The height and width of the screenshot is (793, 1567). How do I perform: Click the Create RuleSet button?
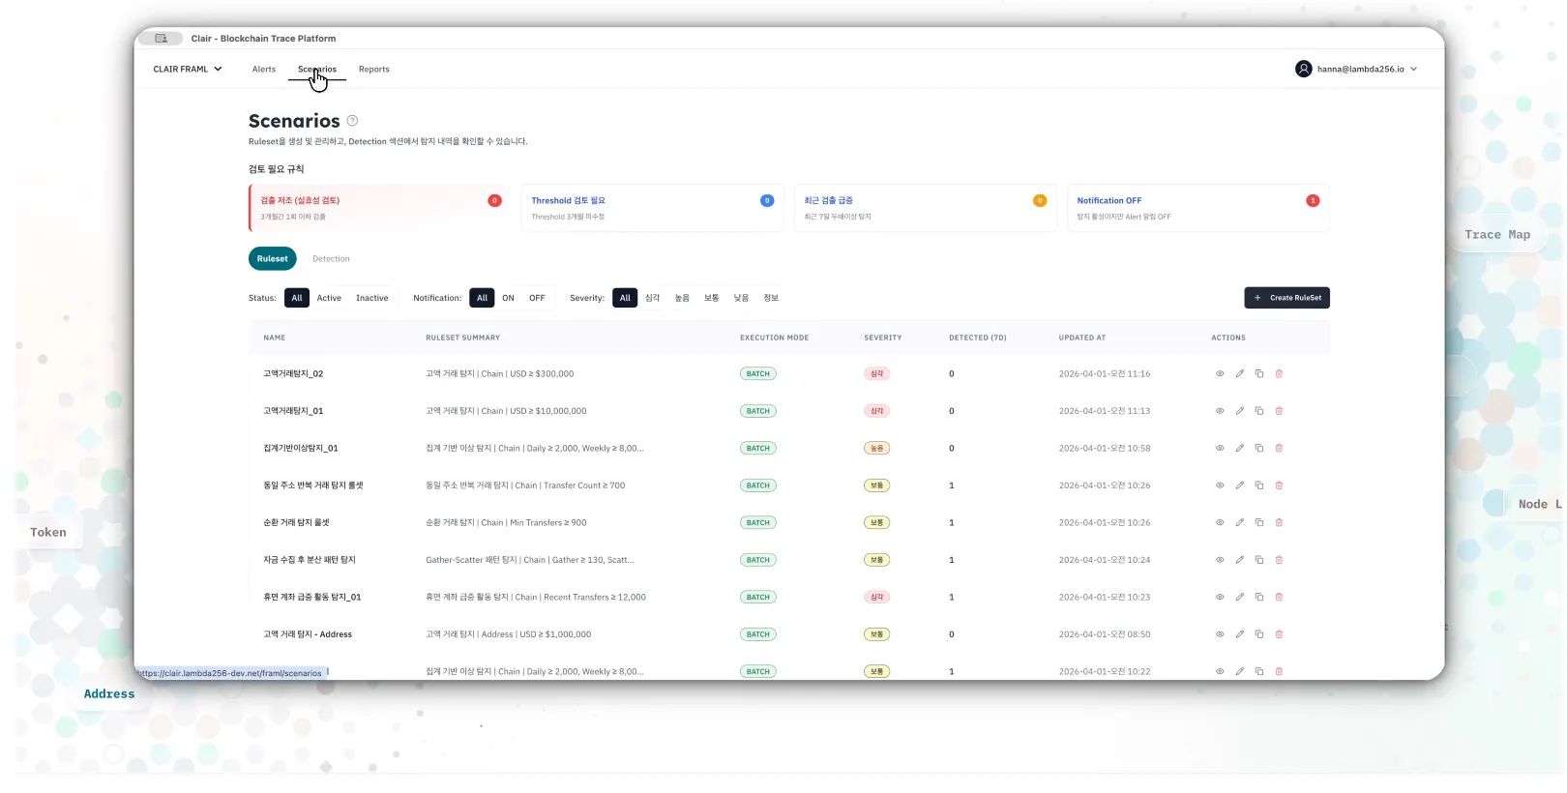pyautogui.click(x=1286, y=298)
